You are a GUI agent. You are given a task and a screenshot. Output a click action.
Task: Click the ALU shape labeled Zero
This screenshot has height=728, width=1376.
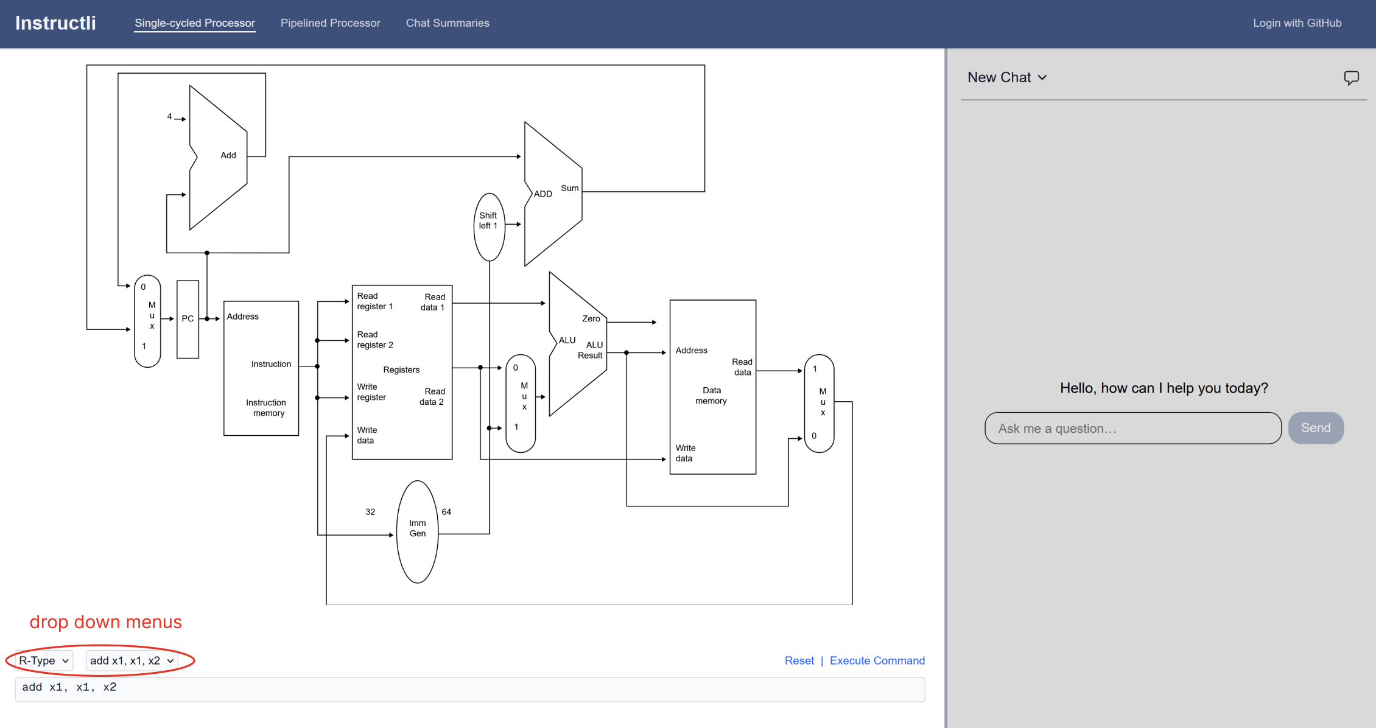(x=577, y=344)
